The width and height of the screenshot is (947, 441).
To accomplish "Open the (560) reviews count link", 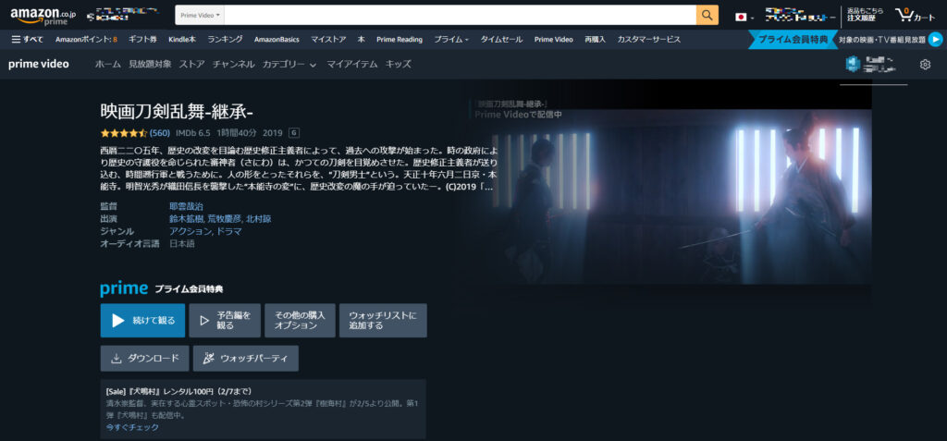I will coord(159,133).
